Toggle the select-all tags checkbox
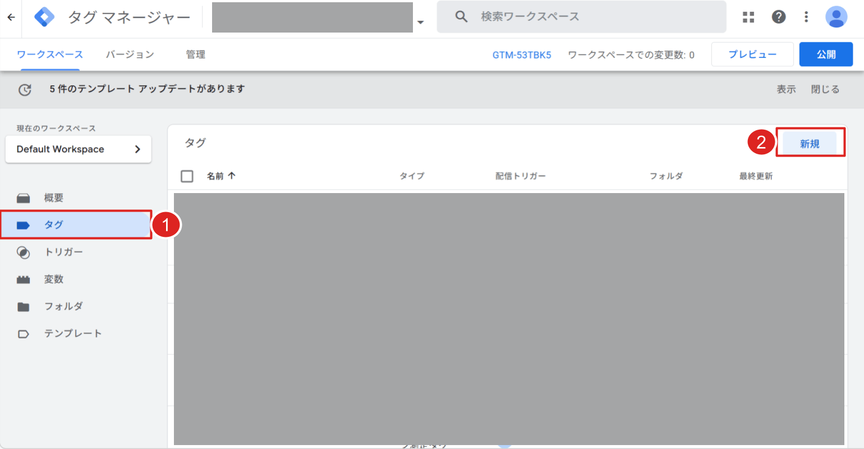The height and width of the screenshot is (449, 864). pyautogui.click(x=187, y=176)
